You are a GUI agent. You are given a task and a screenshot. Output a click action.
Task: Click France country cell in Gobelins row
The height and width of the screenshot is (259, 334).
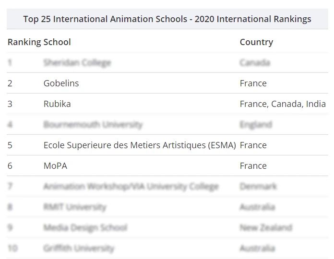pos(253,83)
